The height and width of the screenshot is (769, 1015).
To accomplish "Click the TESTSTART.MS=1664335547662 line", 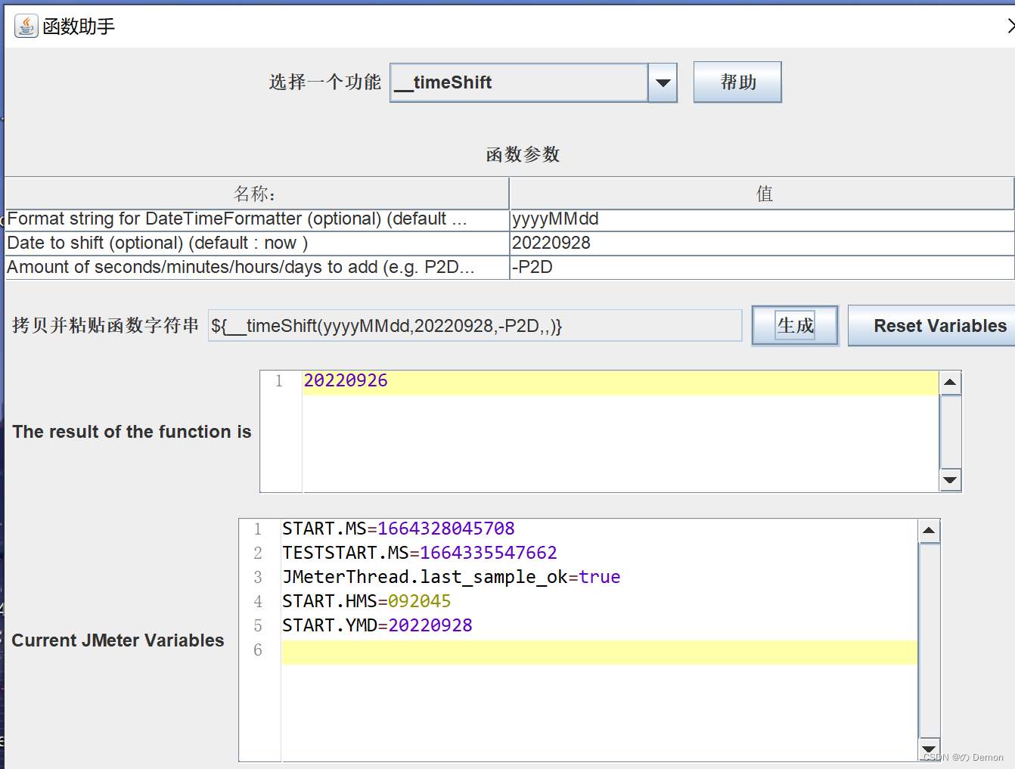I will pyautogui.click(x=420, y=553).
